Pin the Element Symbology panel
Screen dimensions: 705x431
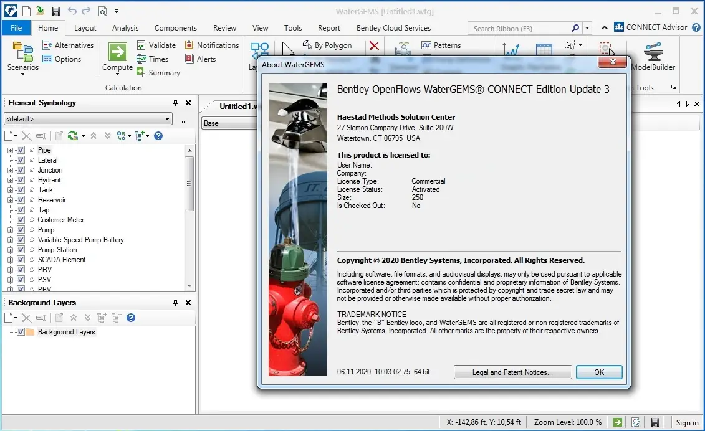click(175, 103)
